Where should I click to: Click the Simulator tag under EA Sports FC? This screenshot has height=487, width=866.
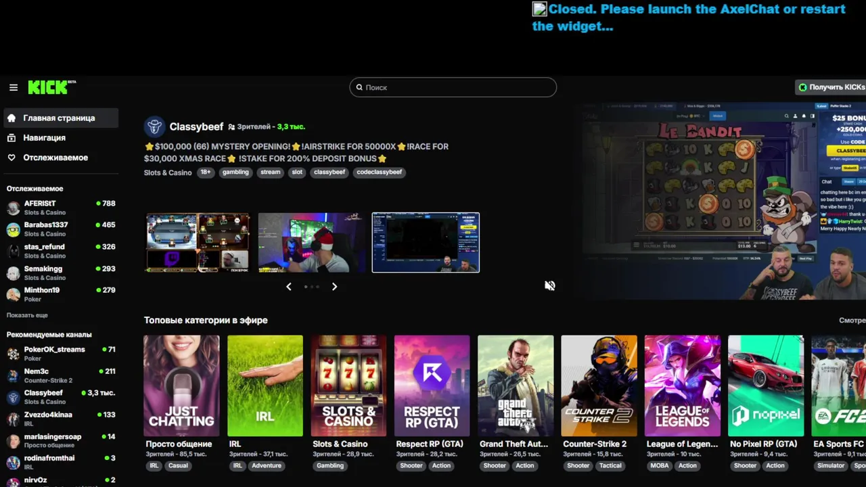831,466
